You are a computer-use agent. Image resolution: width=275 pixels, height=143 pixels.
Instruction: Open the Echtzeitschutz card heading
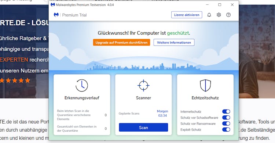[205, 98]
